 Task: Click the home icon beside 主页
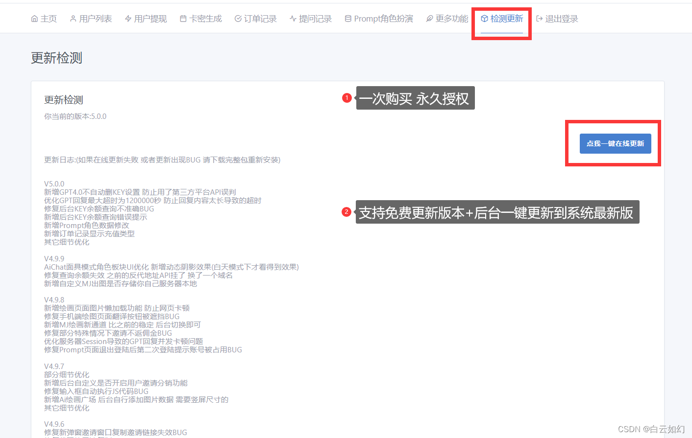coord(34,19)
